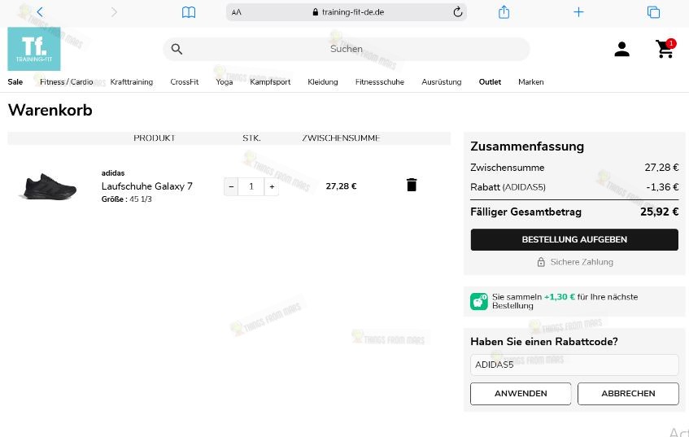Viewport: 689px width, 437px height.
Task: Open the Marken menu
Action: click(531, 81)
